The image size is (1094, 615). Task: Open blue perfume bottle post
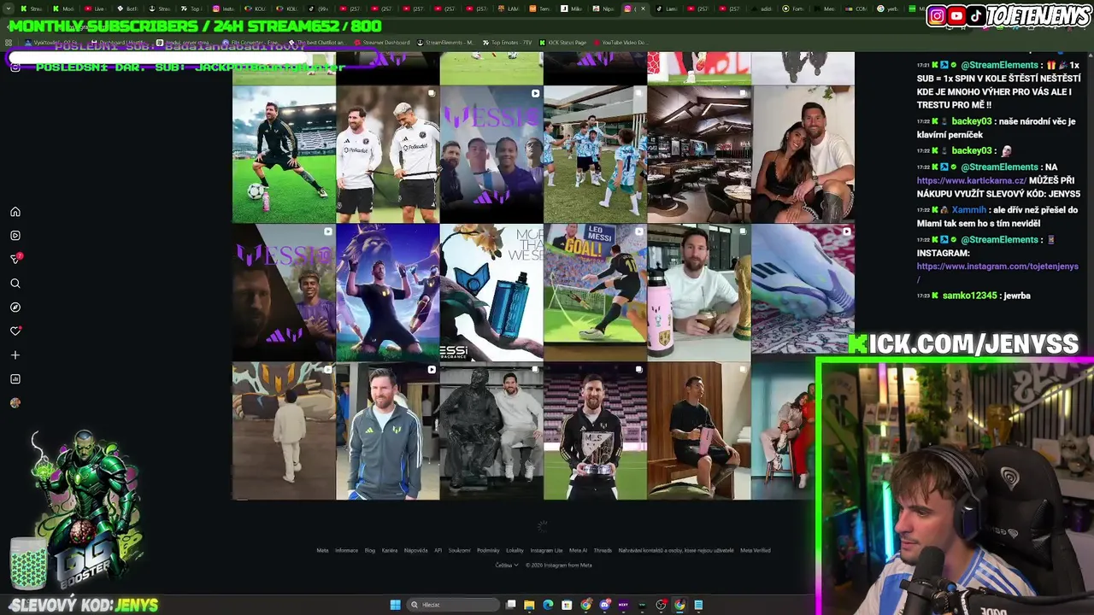point(491,292)
